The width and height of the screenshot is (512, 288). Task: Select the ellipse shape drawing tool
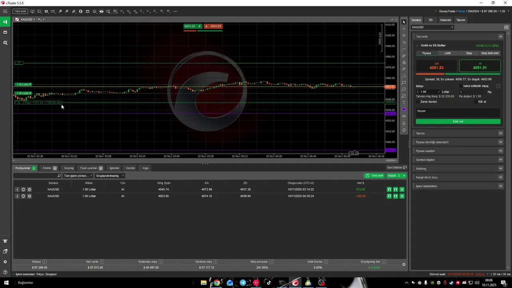coord(404,89)
